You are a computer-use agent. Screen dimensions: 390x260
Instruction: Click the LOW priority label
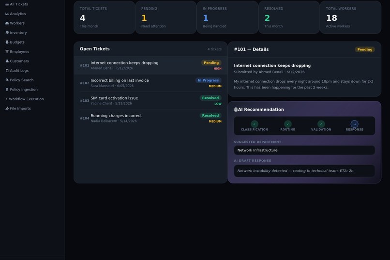point(218,104)
